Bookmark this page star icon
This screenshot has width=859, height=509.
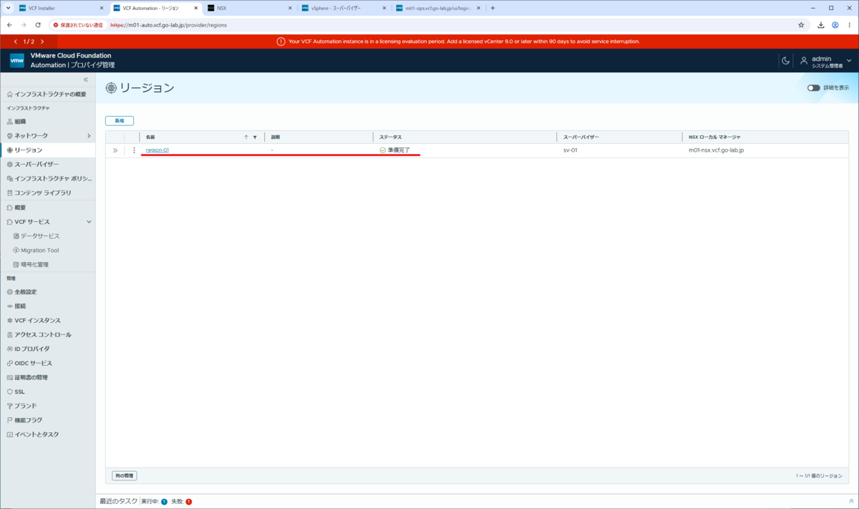[x=801, y=24]
